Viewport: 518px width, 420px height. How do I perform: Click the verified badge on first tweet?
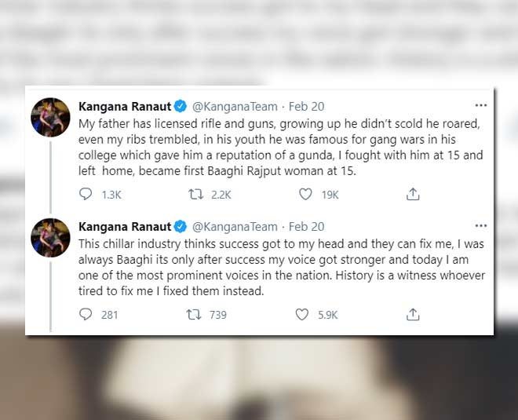click(x=181, y=106)
